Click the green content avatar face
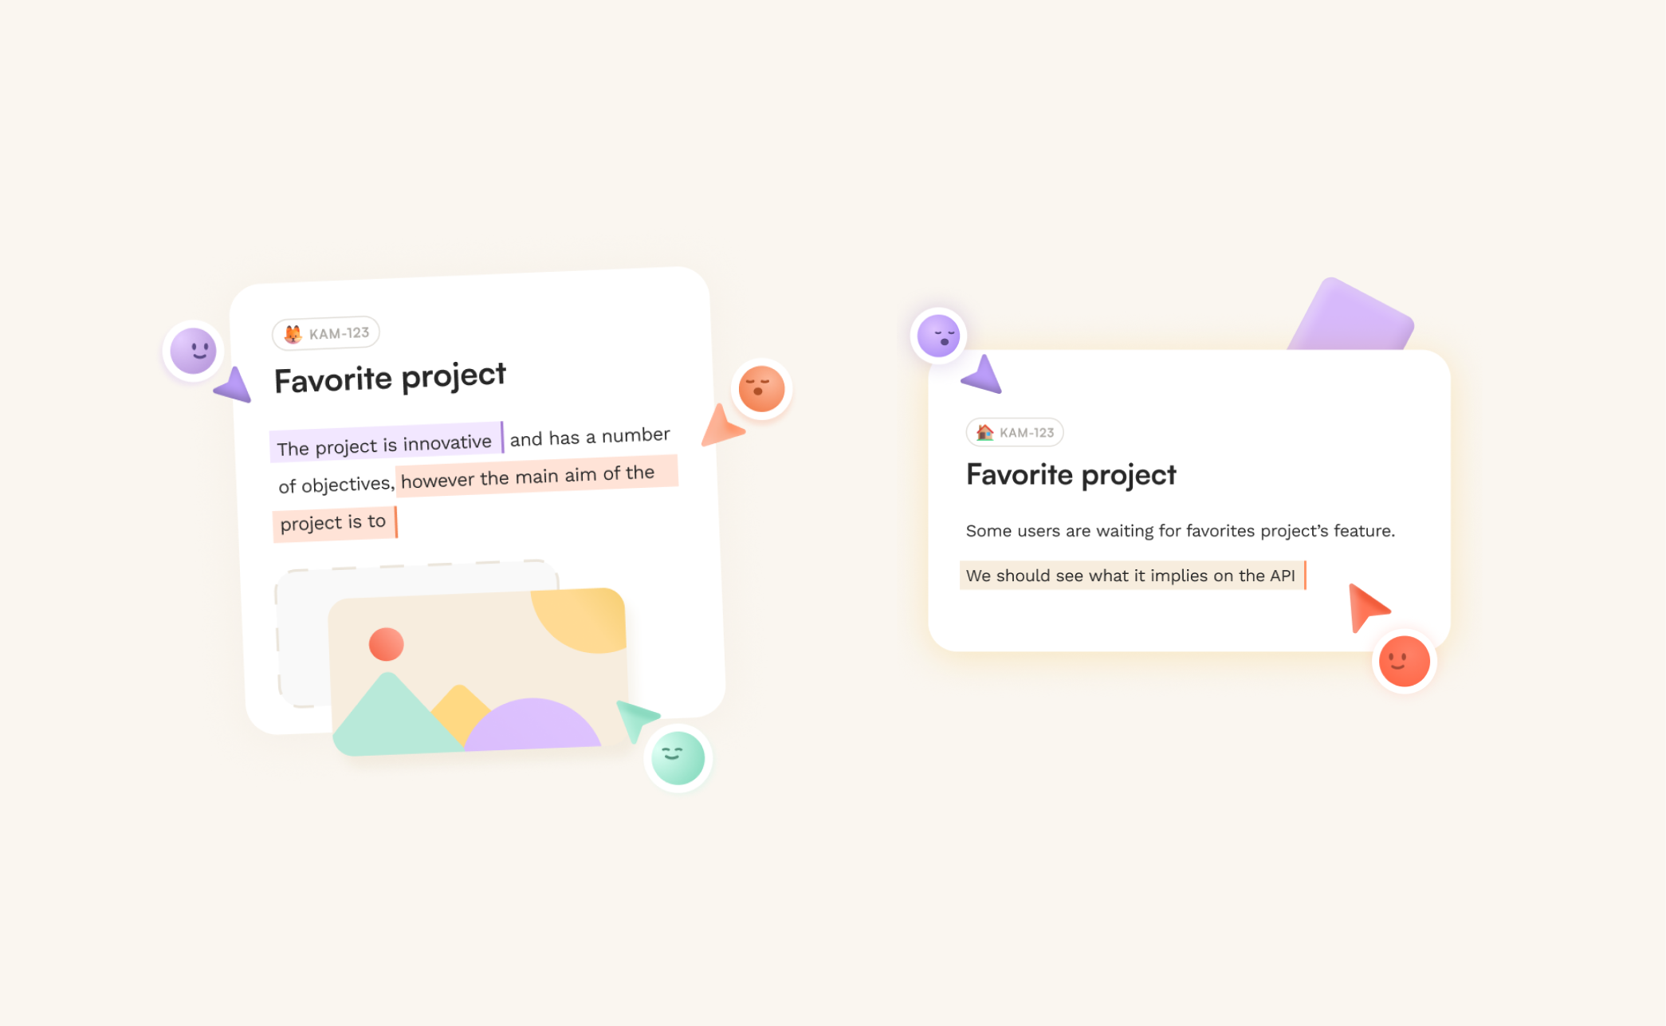This screenshot has height=1026, width=1666. click(x=678, y=758)
